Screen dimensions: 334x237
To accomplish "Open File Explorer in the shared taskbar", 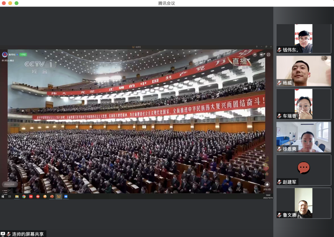I will (x=17, y=197).
